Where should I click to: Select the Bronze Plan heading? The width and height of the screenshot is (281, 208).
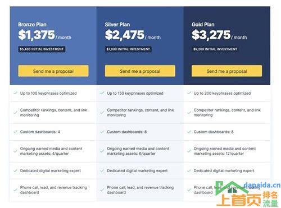32,25
